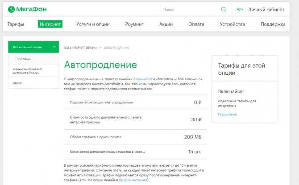The width and height of the screenshot is (299, 185).
Task: Click the 0 ₽ connection price
Action: [198, 103]
